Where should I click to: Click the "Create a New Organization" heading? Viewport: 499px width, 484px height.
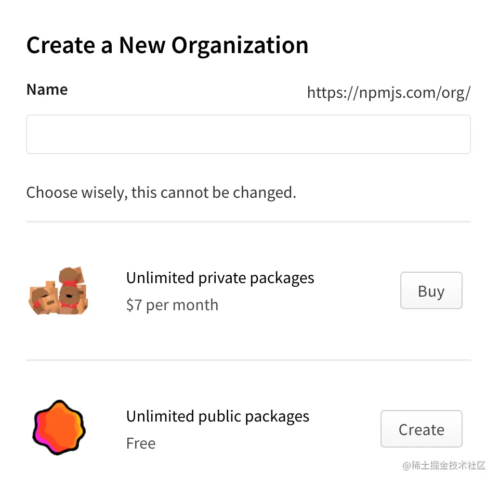167,45
